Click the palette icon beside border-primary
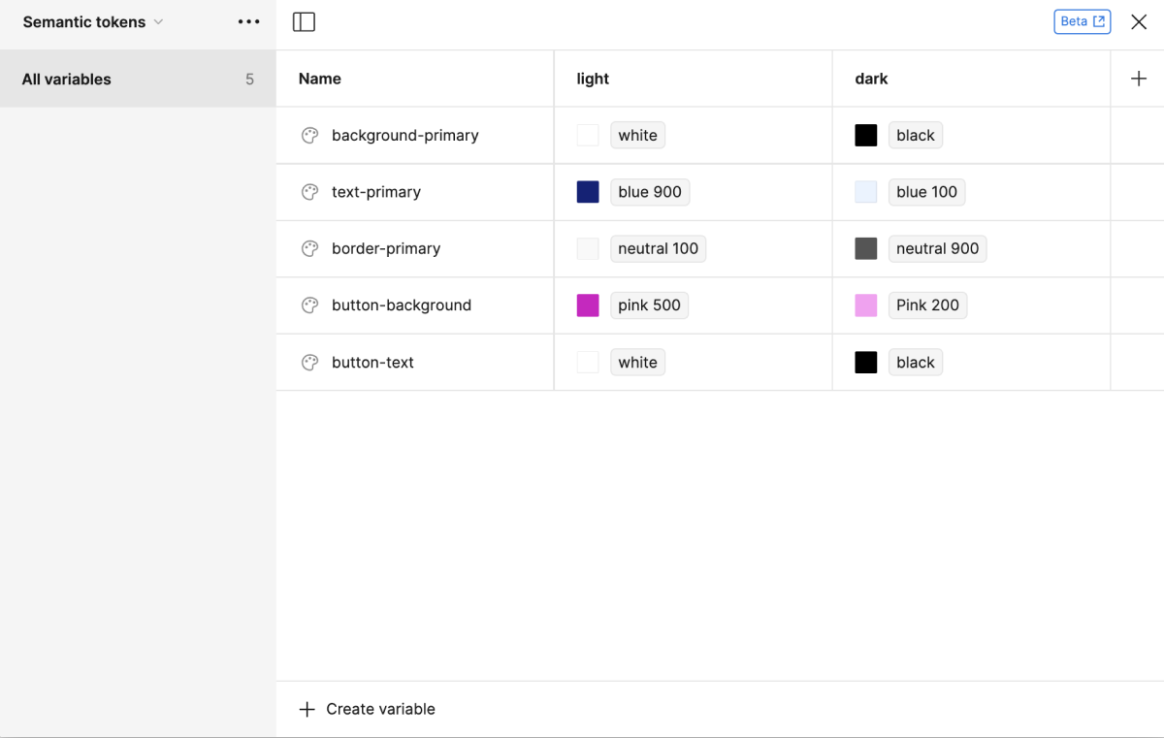The width and height of the screenshot is (1164, 738). (309, 248)
